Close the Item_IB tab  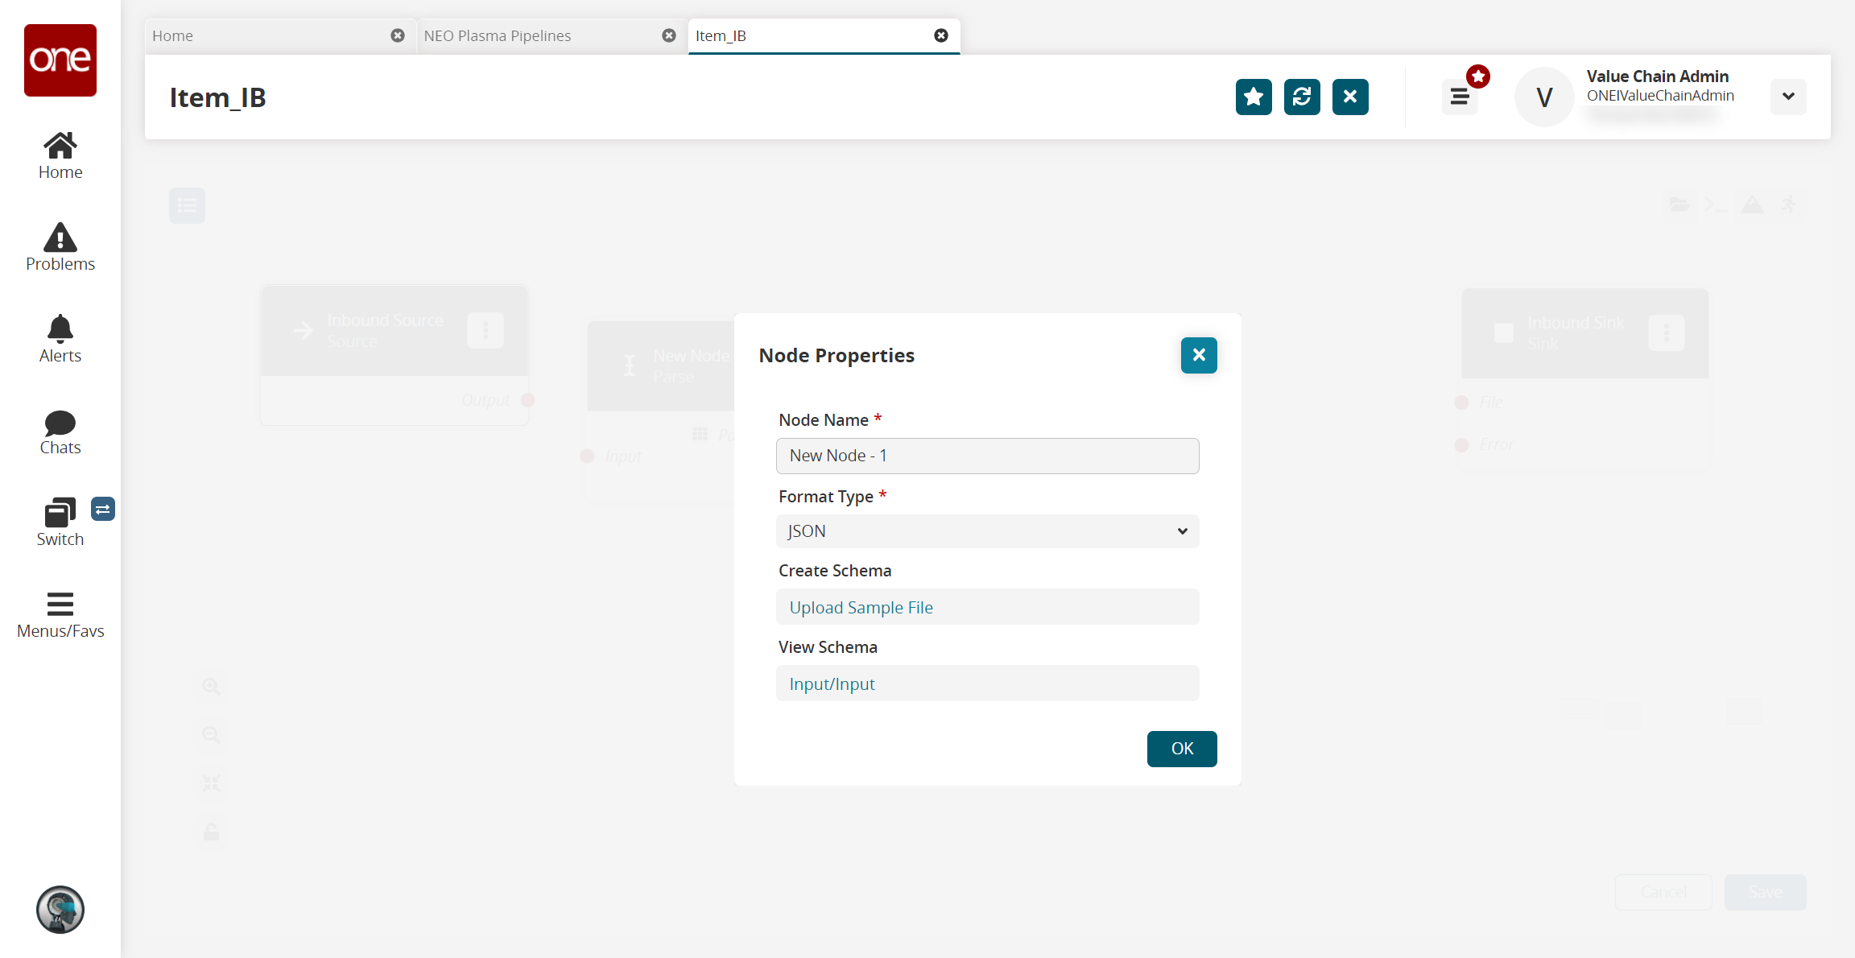click(940, 35)
